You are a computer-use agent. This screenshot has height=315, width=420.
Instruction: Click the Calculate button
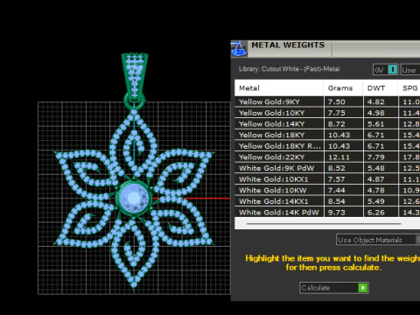tap(334, 288)
